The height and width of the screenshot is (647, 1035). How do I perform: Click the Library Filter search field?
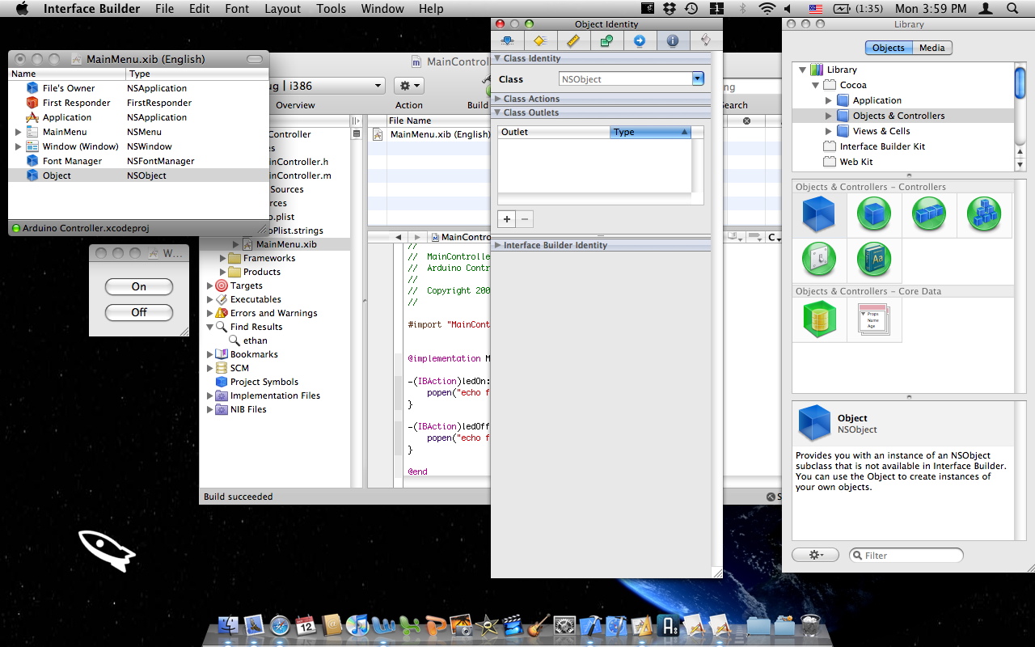click(906, 556)
